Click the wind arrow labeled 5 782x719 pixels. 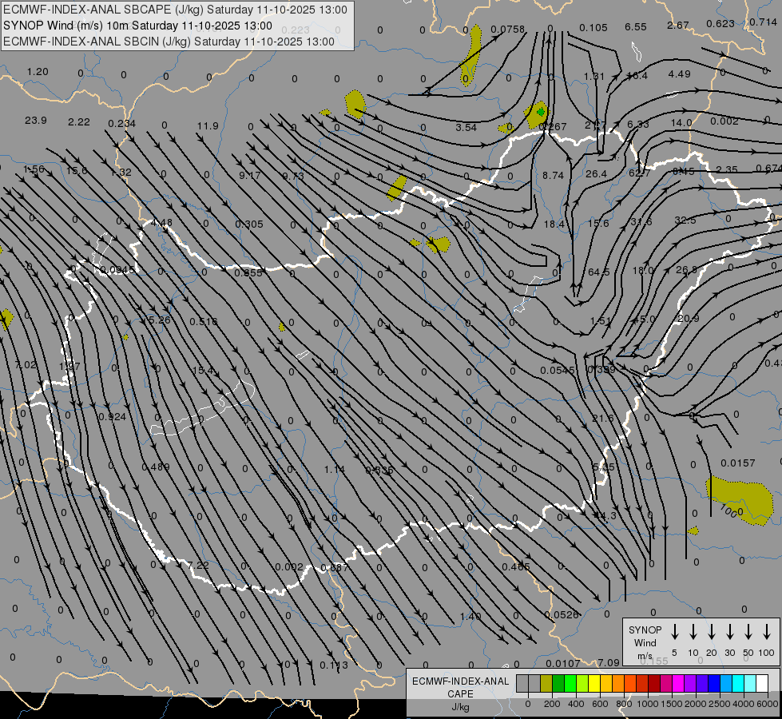(x=674, y=632)
